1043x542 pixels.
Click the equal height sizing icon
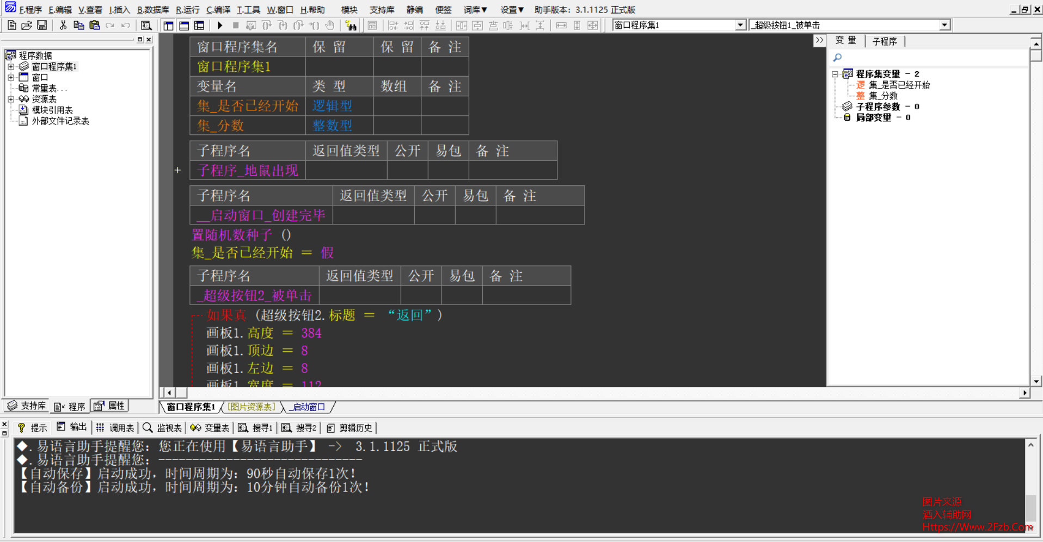577,25
